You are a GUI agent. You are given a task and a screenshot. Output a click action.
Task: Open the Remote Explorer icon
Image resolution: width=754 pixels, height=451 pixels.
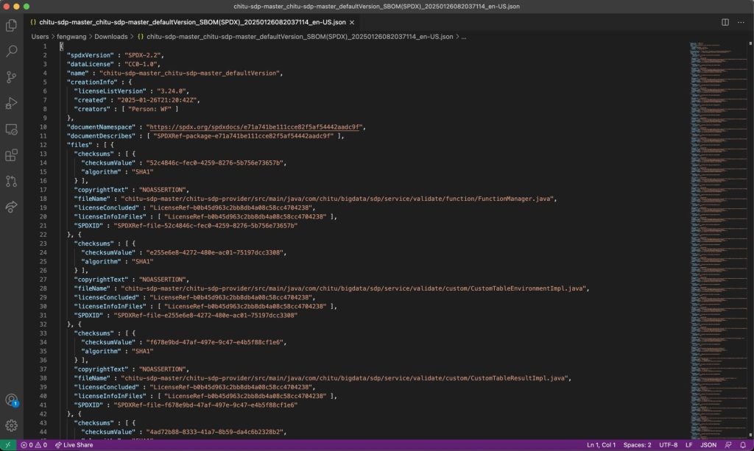click(x=10, y=130)
